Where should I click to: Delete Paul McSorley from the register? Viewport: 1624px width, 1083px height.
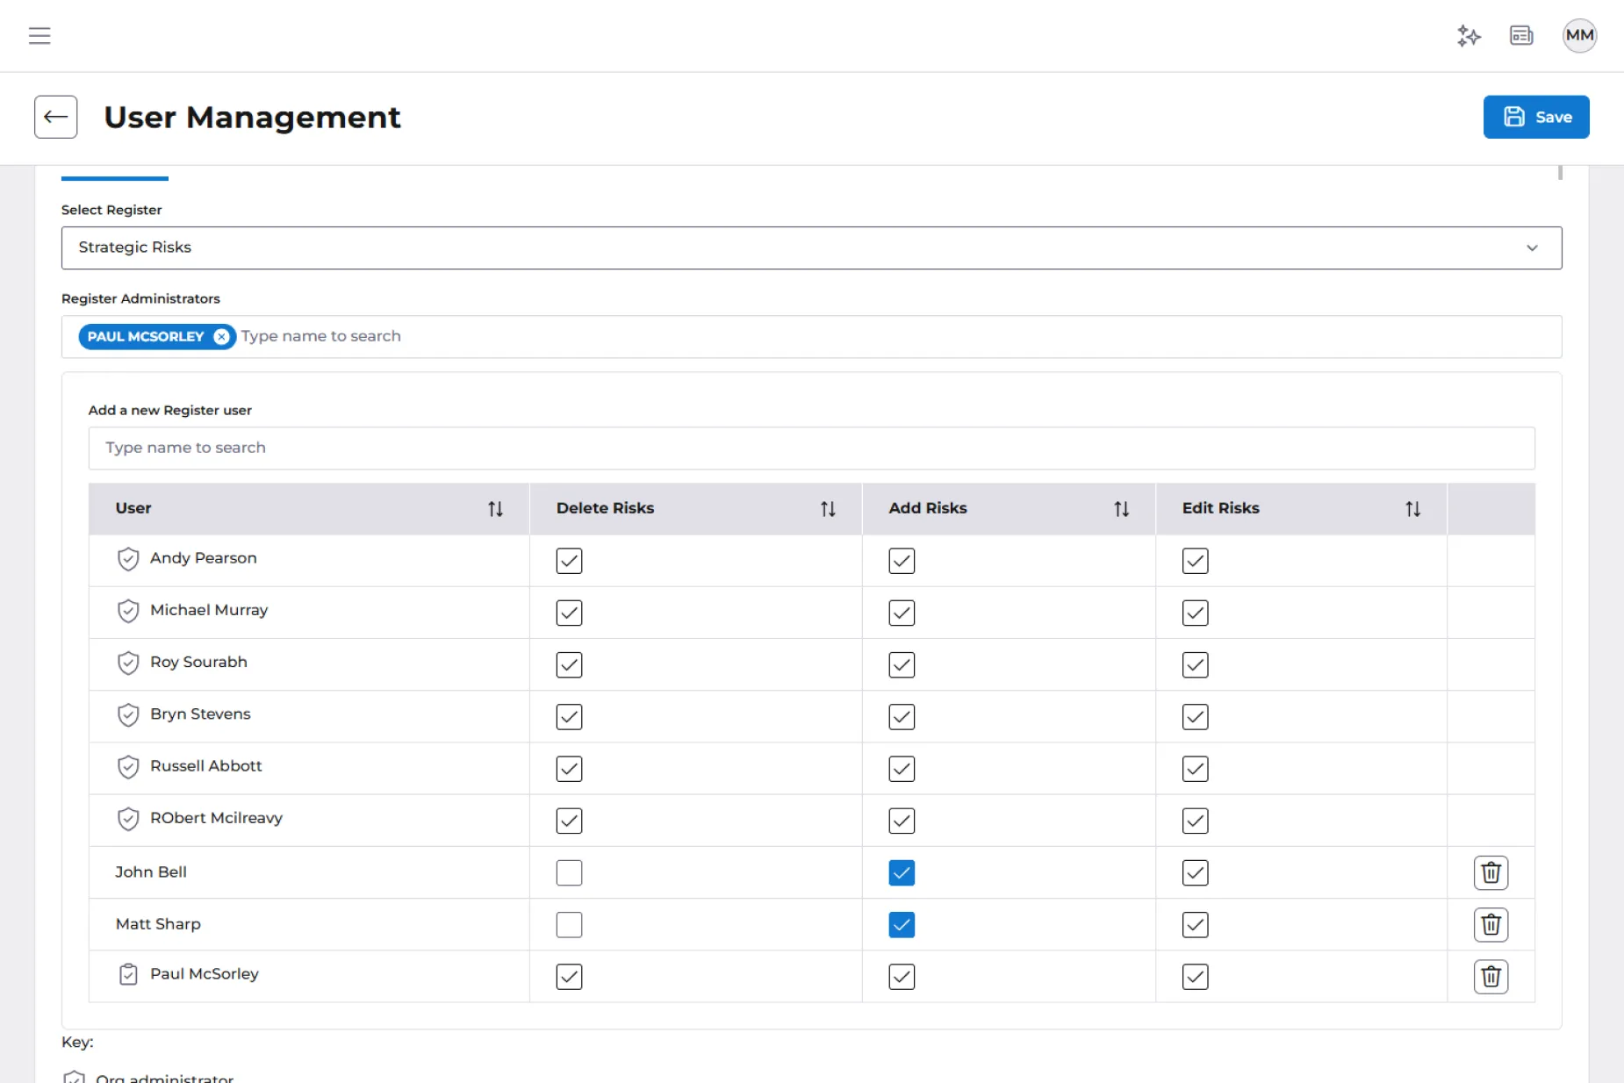coord(1491,977)
